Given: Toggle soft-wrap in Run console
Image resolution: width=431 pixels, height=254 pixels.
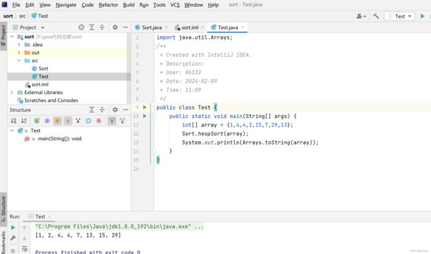Looking at the screenshot, I should click(x=25, y=249).
